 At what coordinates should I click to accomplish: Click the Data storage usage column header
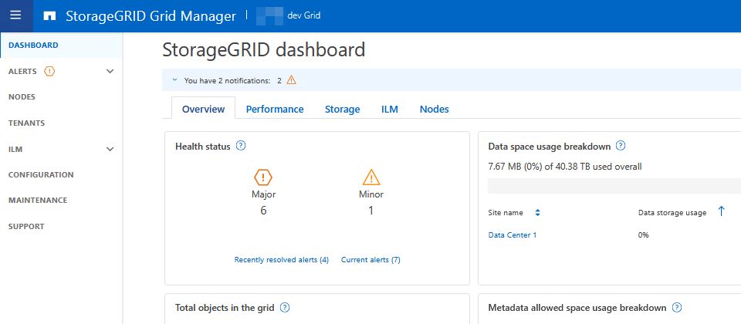tap(672, 213)
